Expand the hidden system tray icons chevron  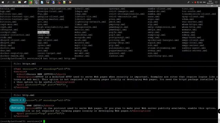pos(192,2)
